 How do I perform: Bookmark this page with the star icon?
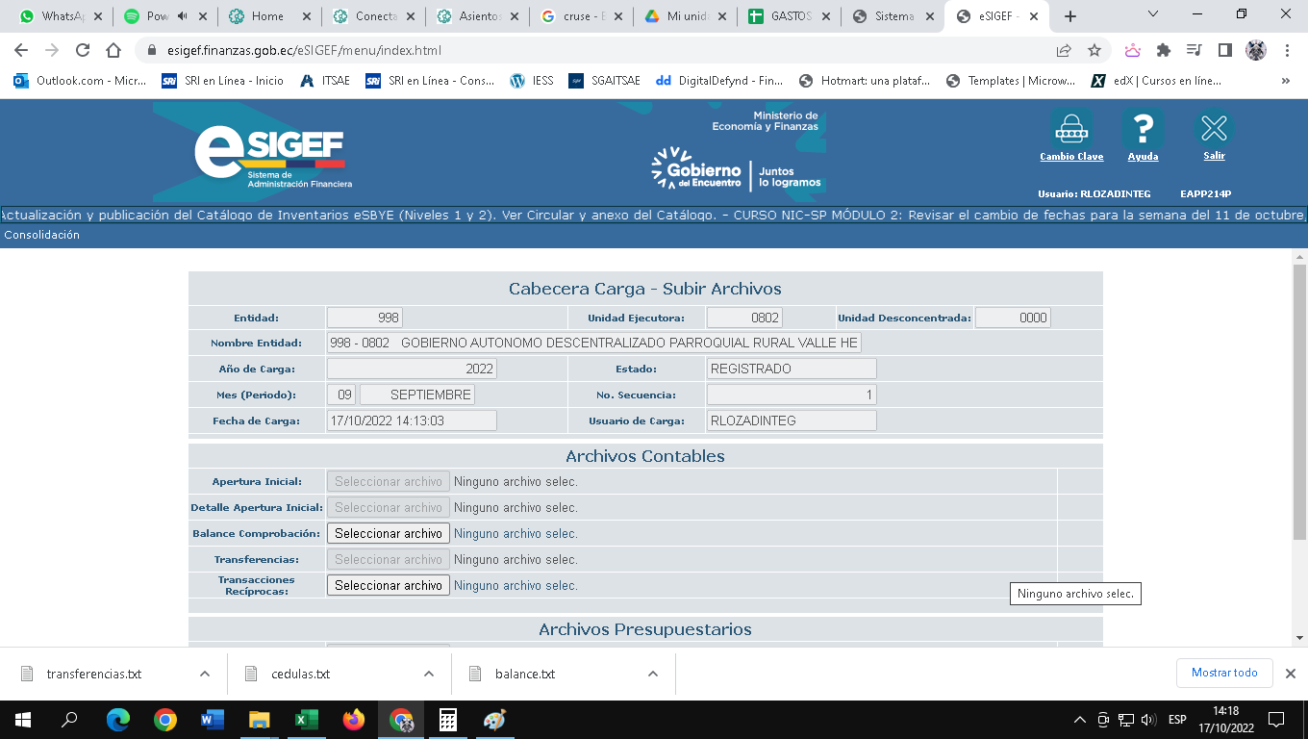(1094, 50)
